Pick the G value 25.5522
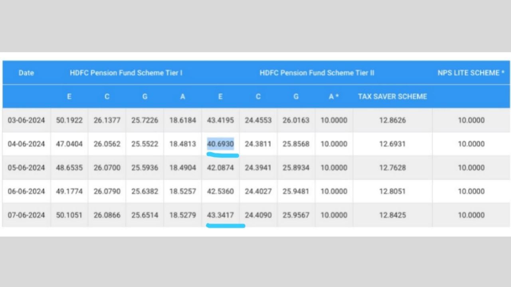Viewport: 511px width, 287px height. pyautogui.click(x=145, y=144)
